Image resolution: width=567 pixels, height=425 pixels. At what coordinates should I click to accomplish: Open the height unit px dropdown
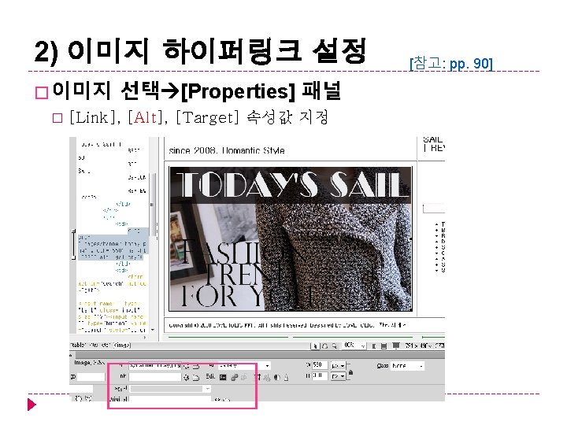338,376
